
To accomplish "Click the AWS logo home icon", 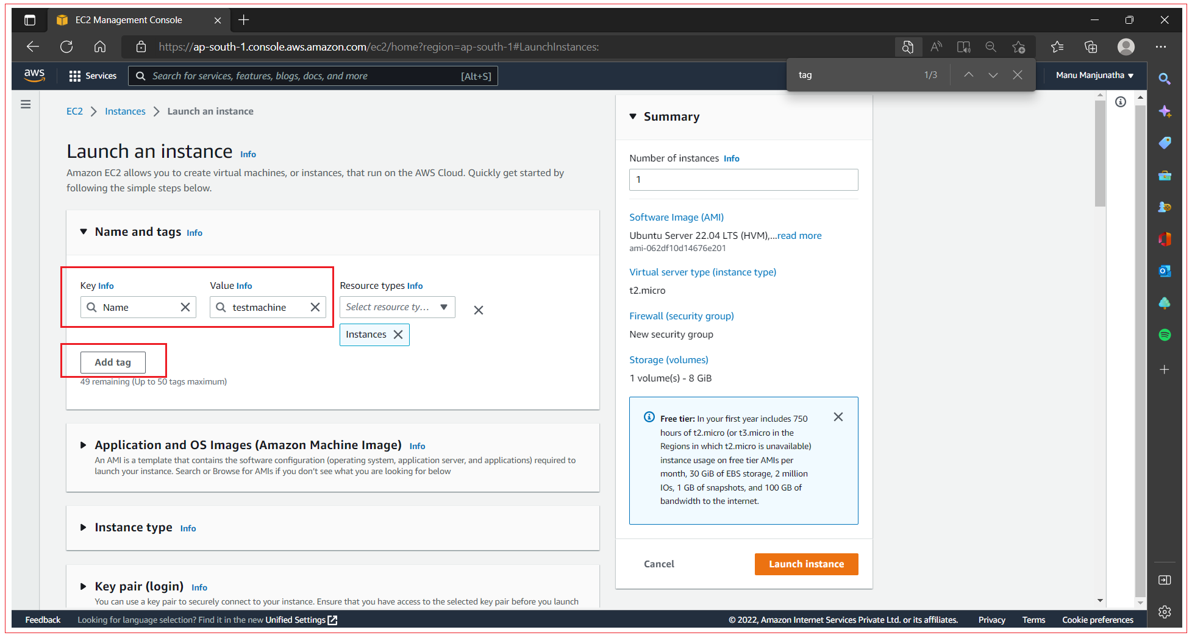I will [x=34, y=75].
